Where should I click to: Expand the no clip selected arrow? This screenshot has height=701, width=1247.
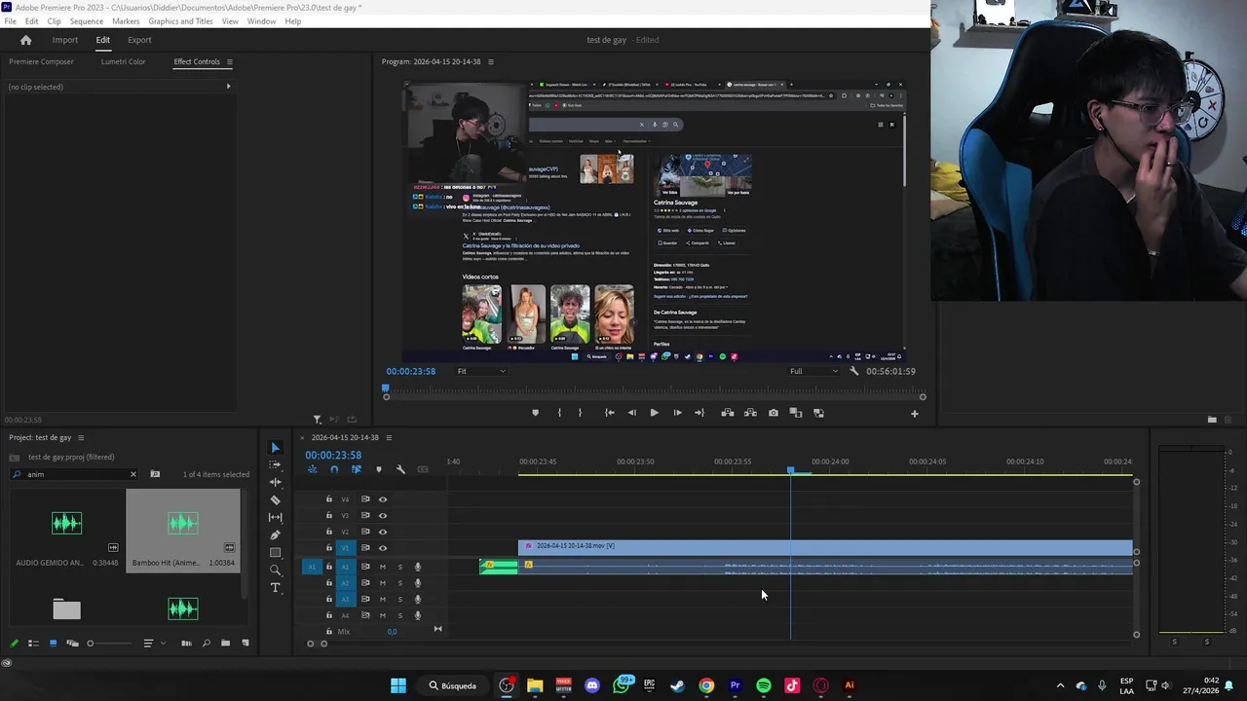tap(228, 87)
